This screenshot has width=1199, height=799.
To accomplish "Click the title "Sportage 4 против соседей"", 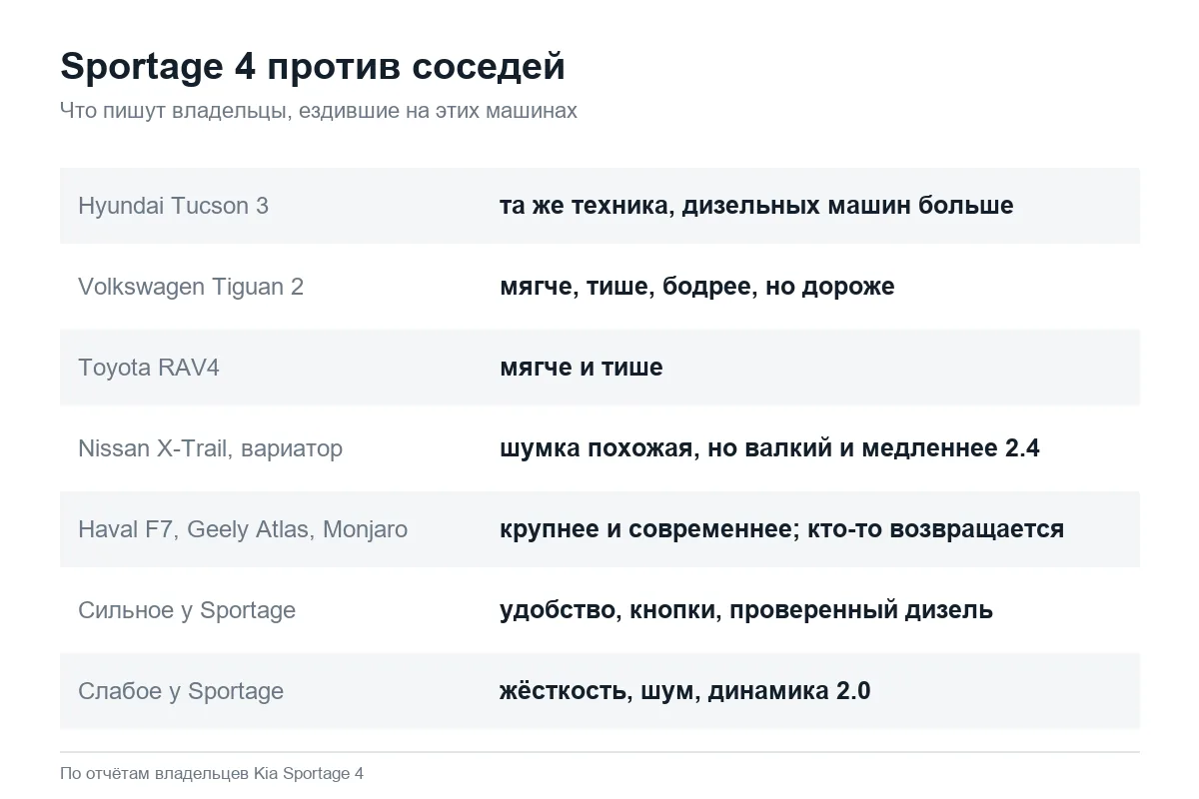I will (313, 67).
